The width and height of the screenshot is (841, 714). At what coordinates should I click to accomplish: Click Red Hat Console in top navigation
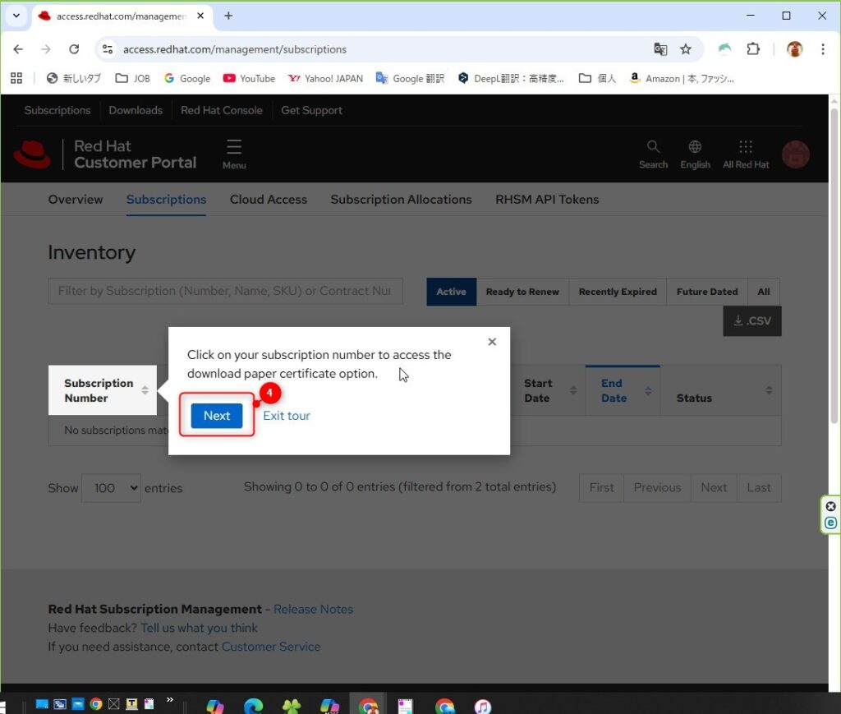click(222, 110)
